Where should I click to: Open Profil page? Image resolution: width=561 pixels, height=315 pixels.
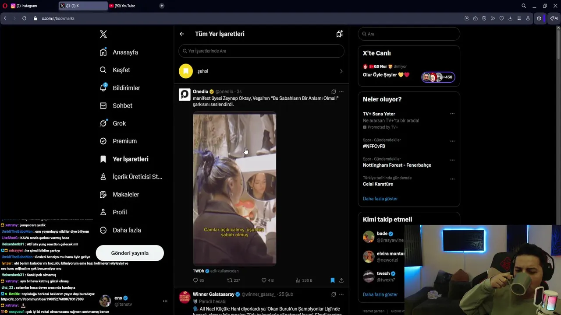click(x=113, y=212)
